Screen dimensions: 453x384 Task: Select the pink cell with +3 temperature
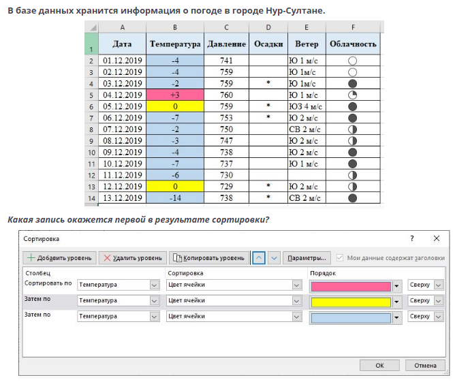tap(175, 95)
